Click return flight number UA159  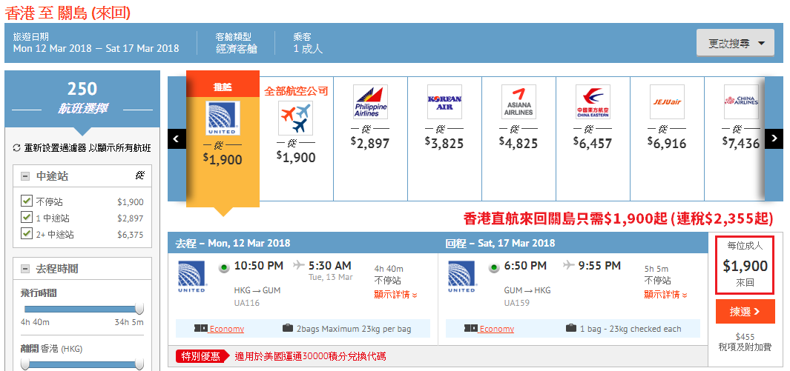tap(517, 303)
